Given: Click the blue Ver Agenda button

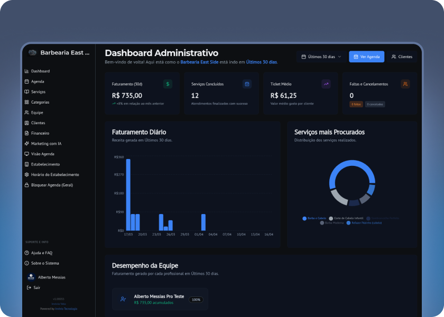Looking at the screenshot, I should pyautogui.click(x=366, y=57).
